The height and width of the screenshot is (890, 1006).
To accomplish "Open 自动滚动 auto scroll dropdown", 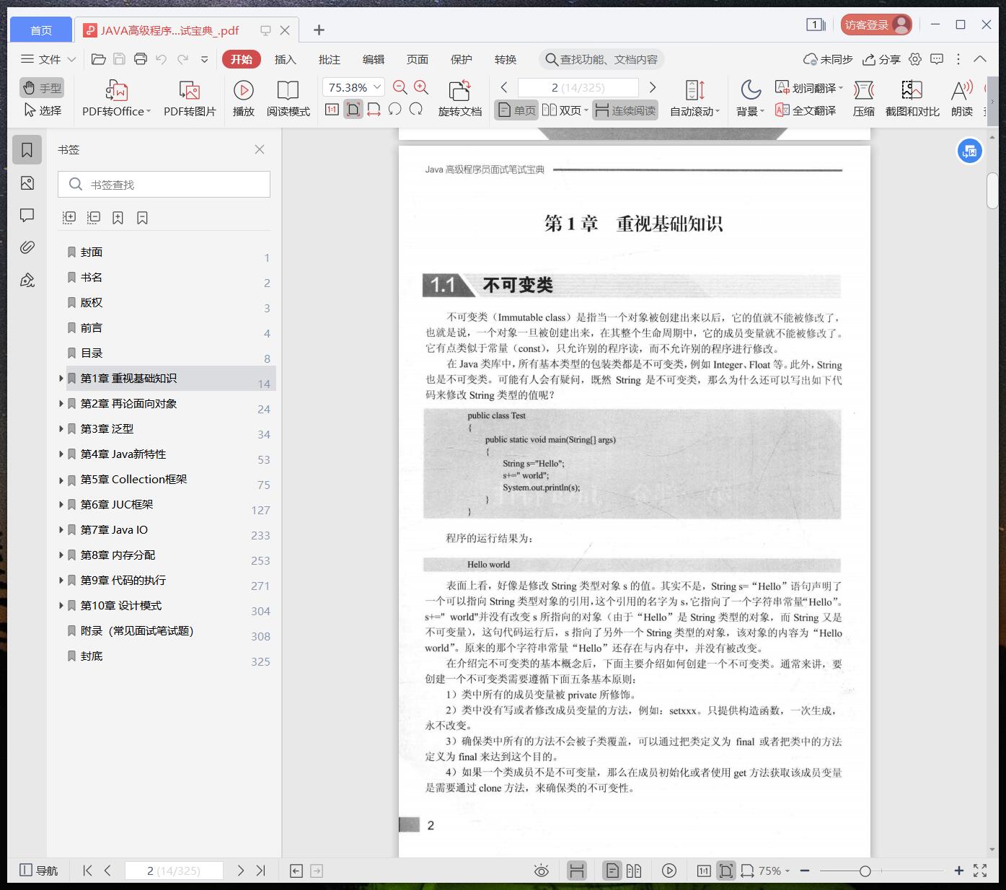I will click(695, 98).
